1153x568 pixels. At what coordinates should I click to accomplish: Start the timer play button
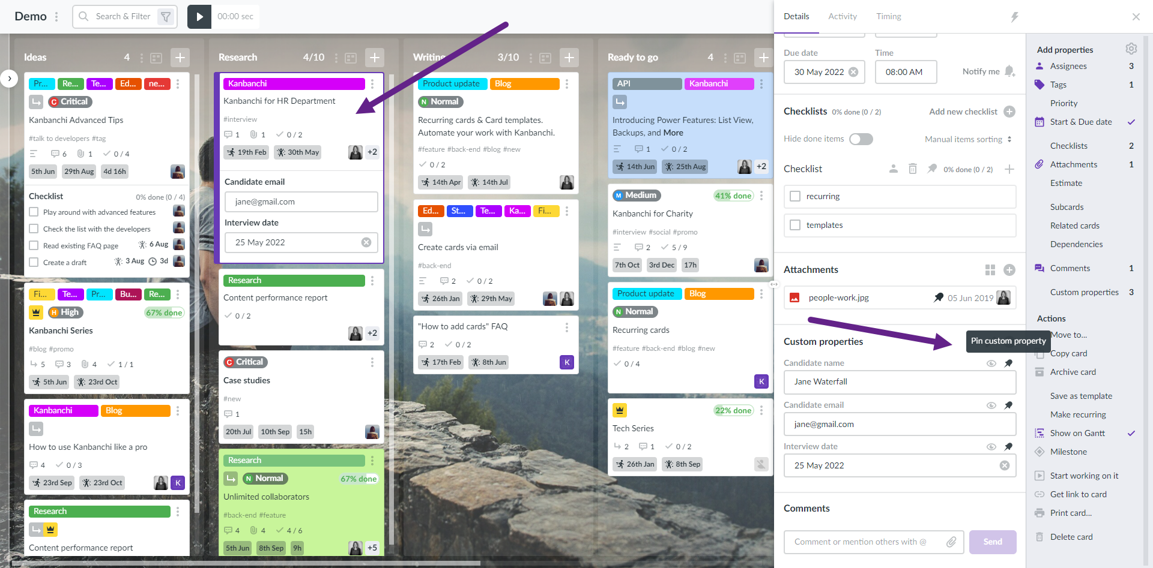pyautogui.click(x=199, y=16)
